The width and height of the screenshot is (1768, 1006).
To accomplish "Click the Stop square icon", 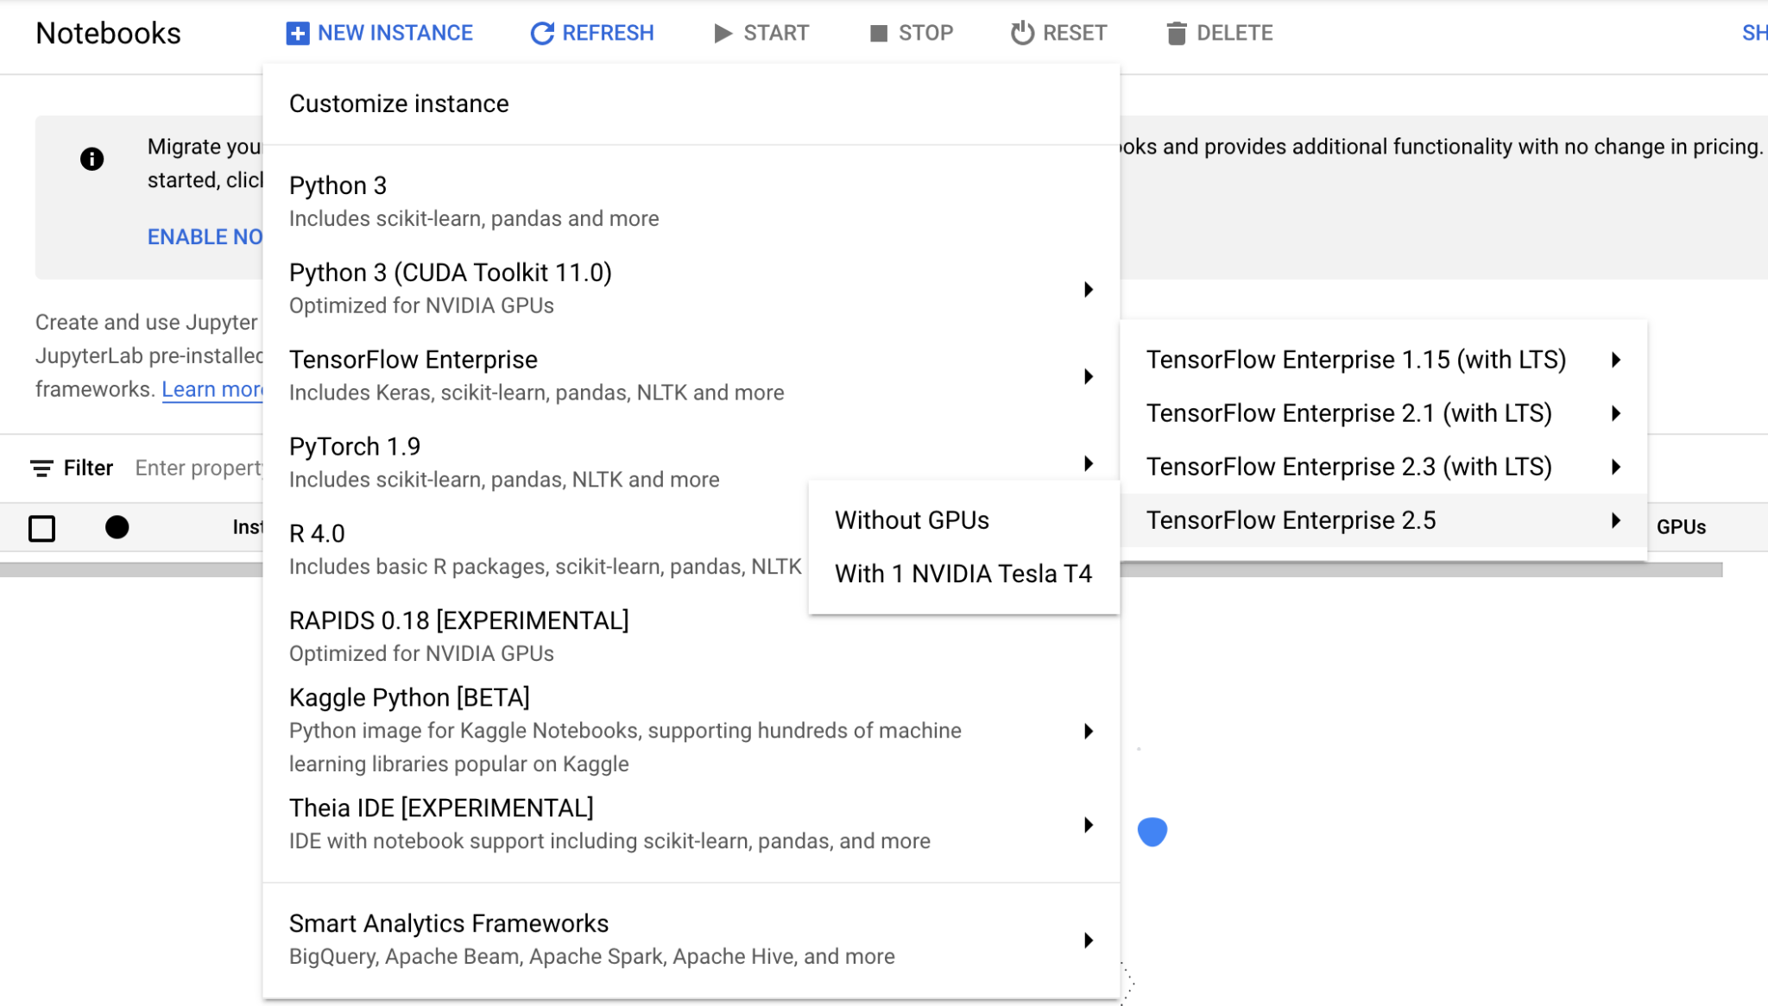I will [x=879, y=34].
